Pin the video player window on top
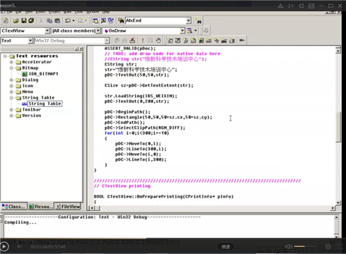Image resolution: width=346 pixels, height=254 pixels. coord(301,6)
